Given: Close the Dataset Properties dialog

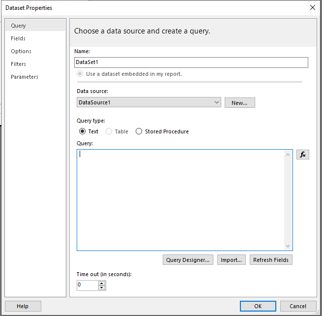Looking at the screenshot, I should coord(312,7).
